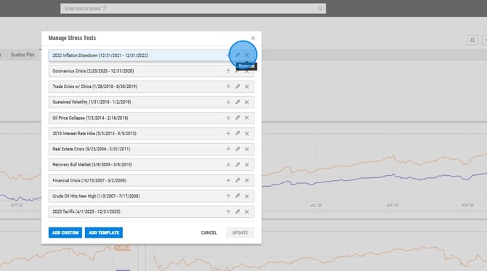Screen dimensions: 487x271
Task: Select the Financial Crisis row text
Action: [89, 180]
